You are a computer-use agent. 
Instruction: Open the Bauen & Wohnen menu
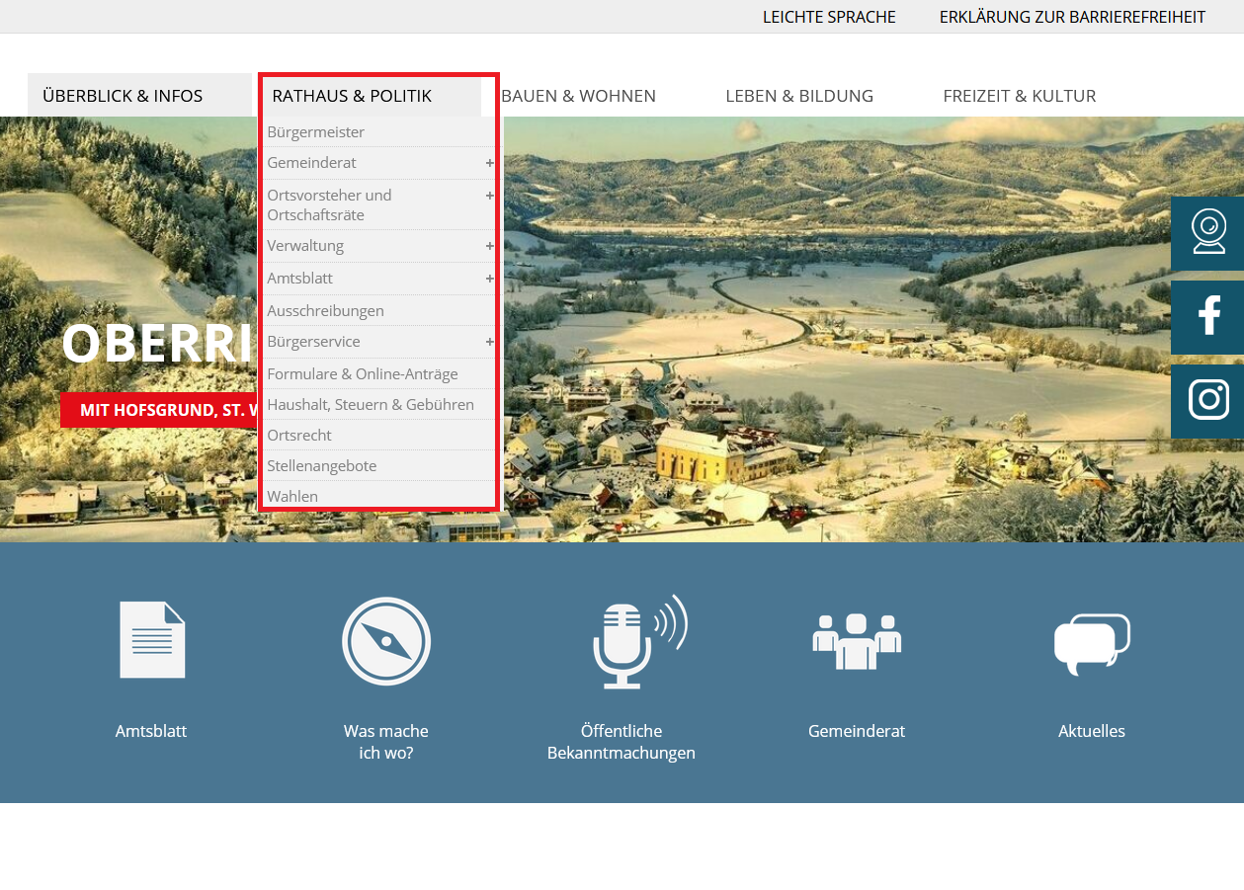(x=579, y=96)
